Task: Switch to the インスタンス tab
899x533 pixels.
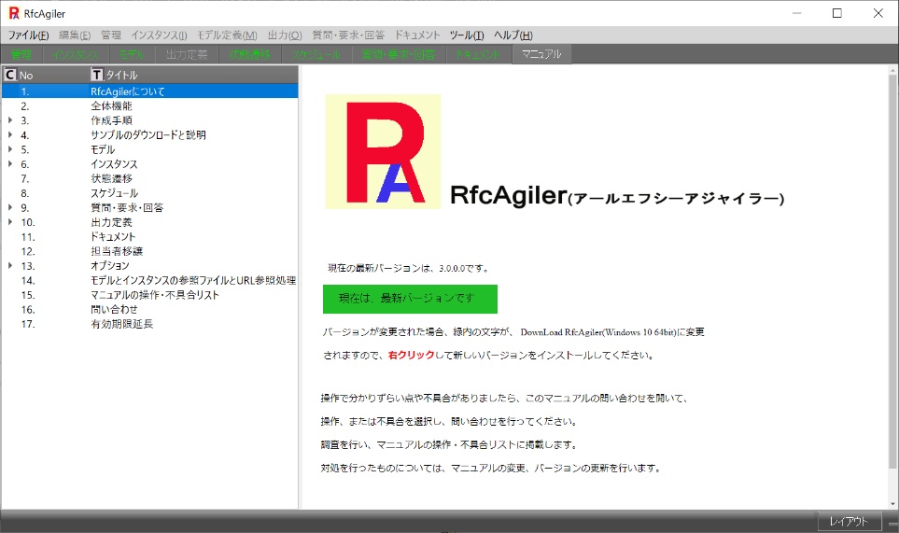Action: [x=76, y=54]
